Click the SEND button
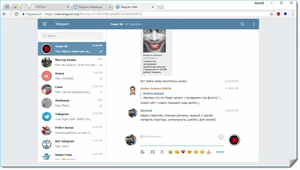300x170 pixels. click(220, 152)
